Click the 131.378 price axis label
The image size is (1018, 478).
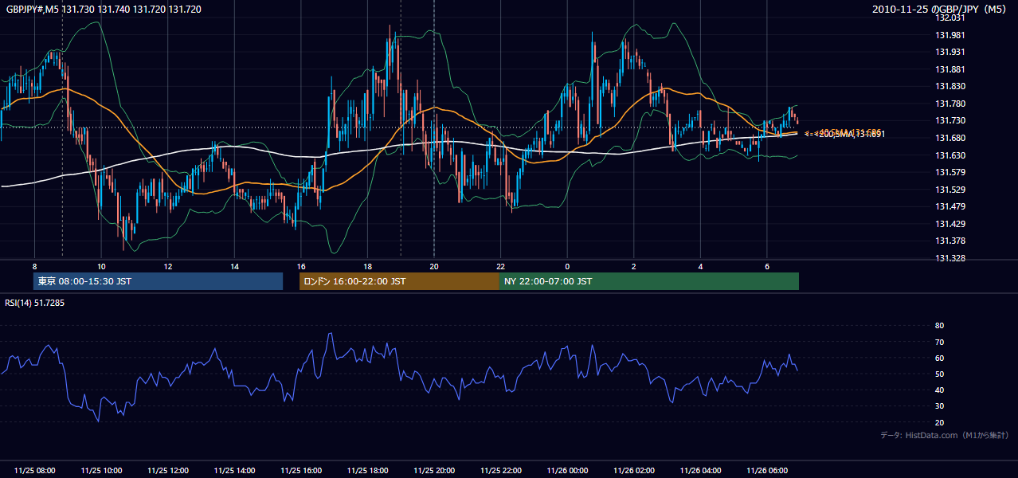[950, 241]
